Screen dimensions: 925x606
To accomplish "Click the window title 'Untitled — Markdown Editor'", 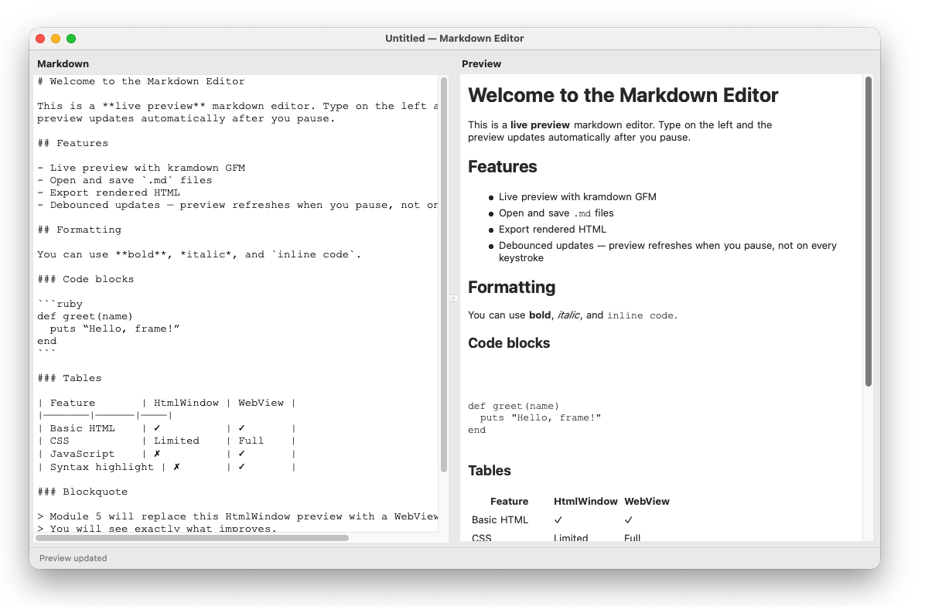I will pos(455,38).
